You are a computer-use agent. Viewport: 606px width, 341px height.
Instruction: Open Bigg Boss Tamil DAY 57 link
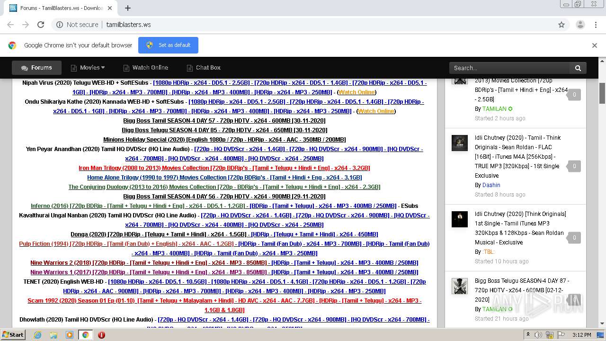[224, 121]
